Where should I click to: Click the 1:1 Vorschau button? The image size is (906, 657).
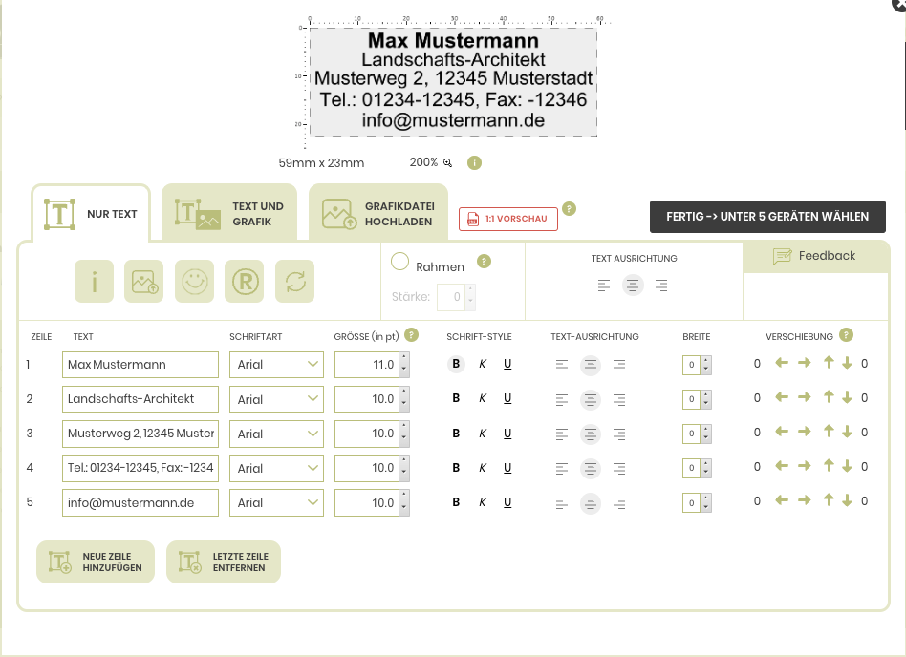(x=508, y=219)
